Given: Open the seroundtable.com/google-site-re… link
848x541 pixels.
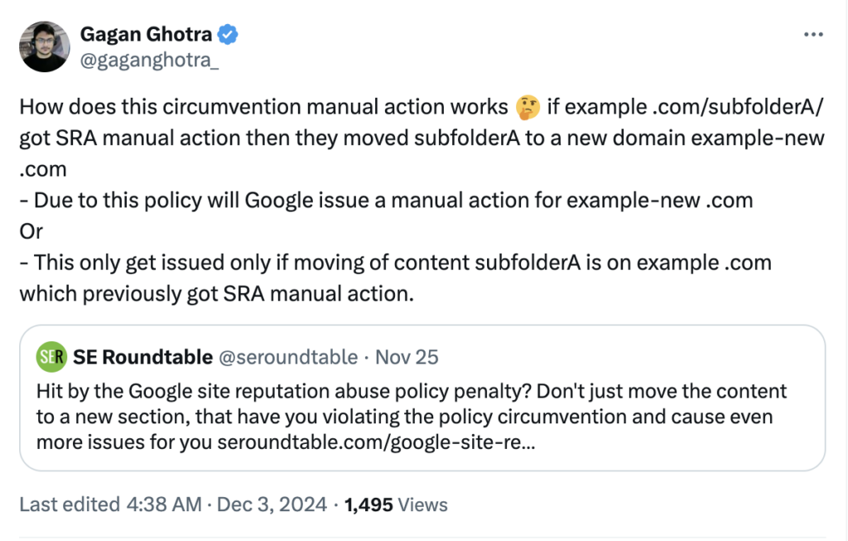Looking at the screenshot, I should pyautogui.click(x=376, y=442).
